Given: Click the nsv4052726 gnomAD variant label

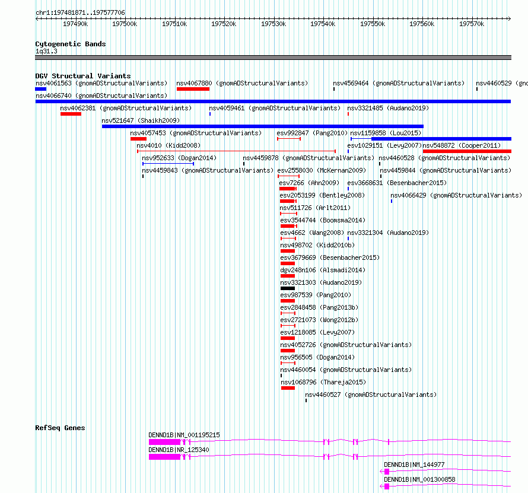Looking at the screenshot, I should 346,345.
